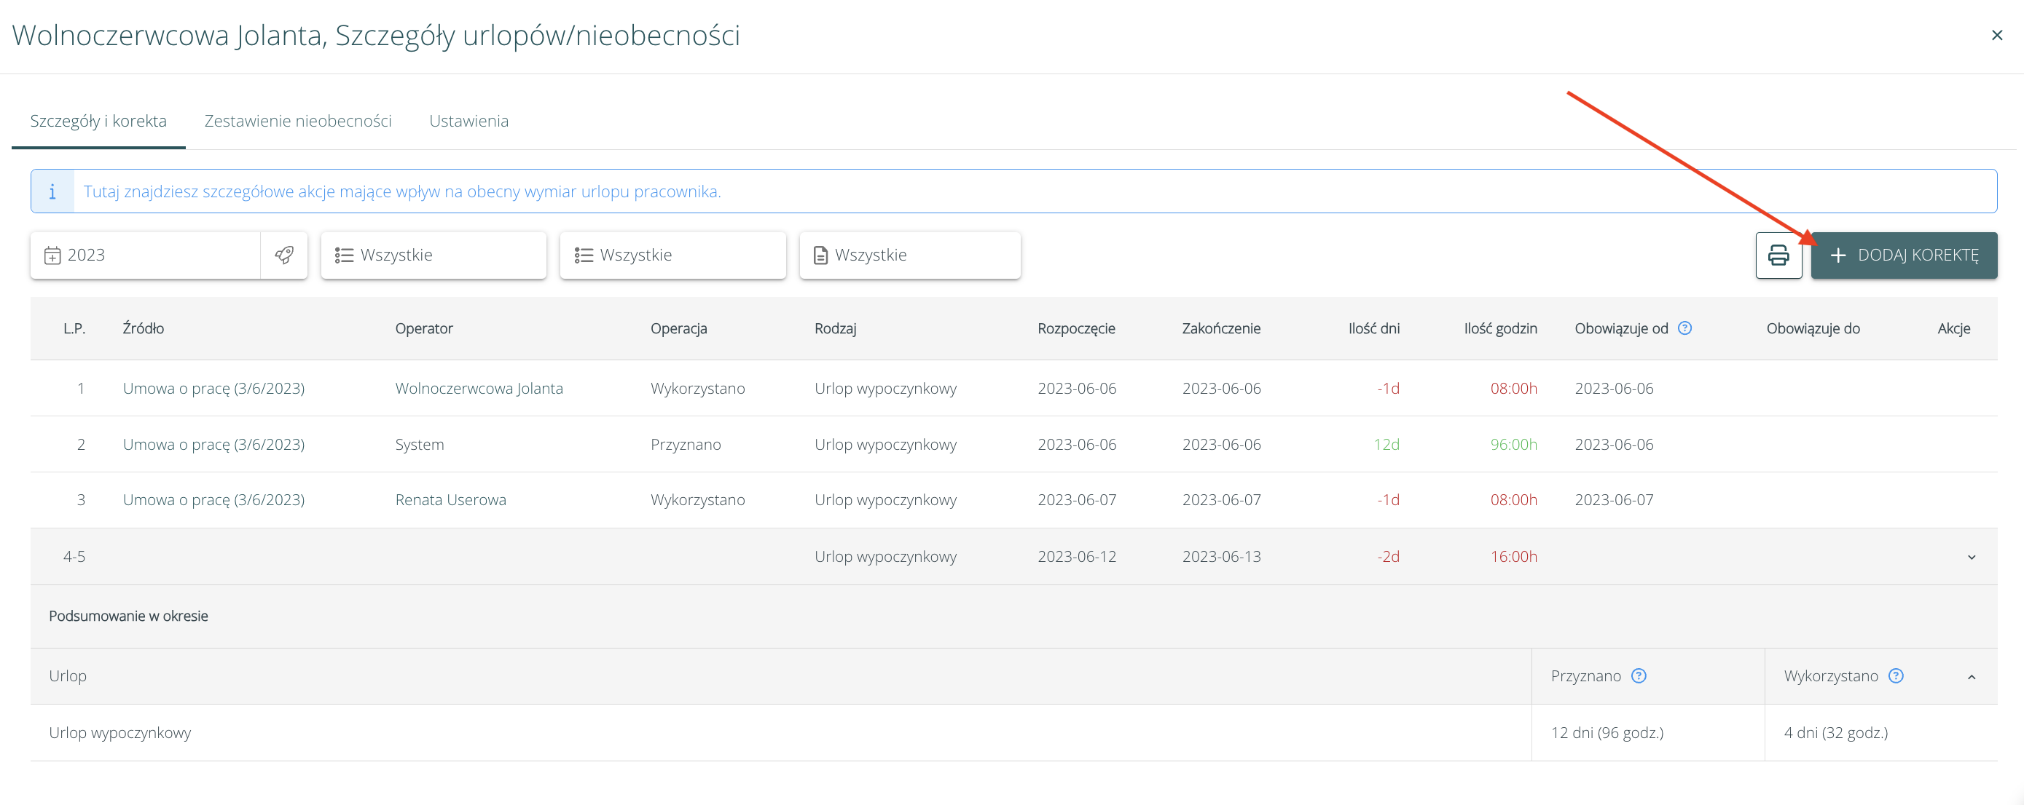Viewport: 2024px width, 805px height.
Task: Open the first Wszystkie list filter dropdown
Action: tap(433, 255)
